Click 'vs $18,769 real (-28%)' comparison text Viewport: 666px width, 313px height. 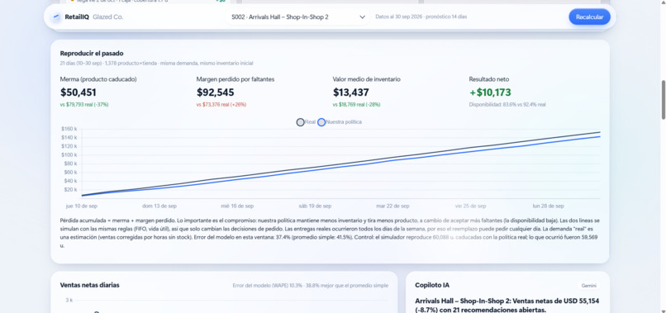tap(356, 105)
